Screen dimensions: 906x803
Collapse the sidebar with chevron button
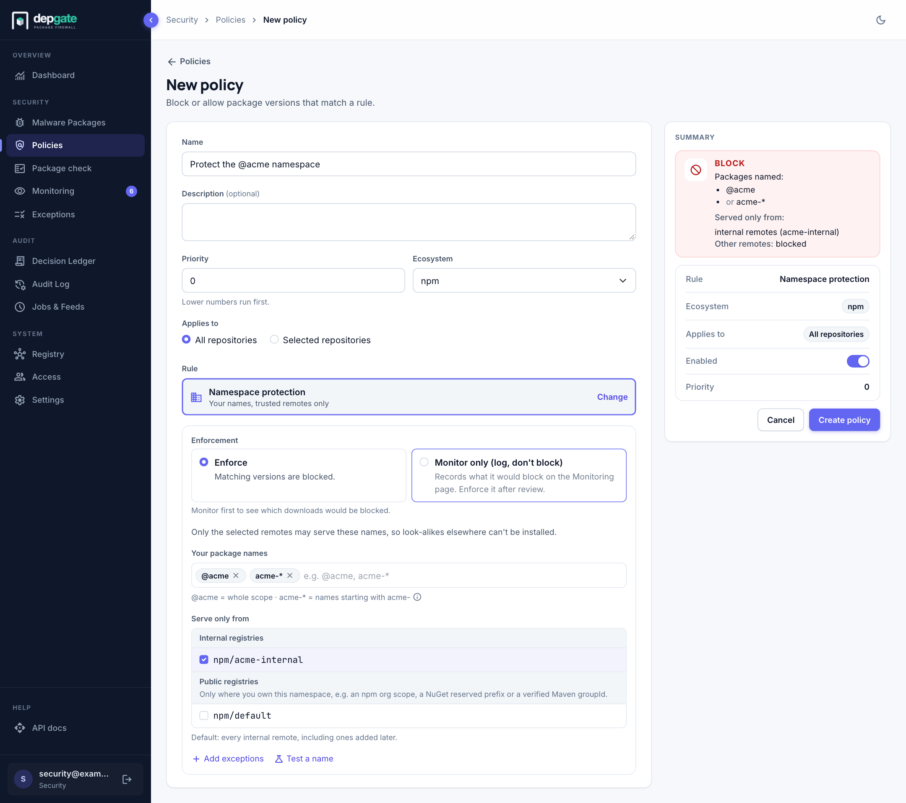151,20
